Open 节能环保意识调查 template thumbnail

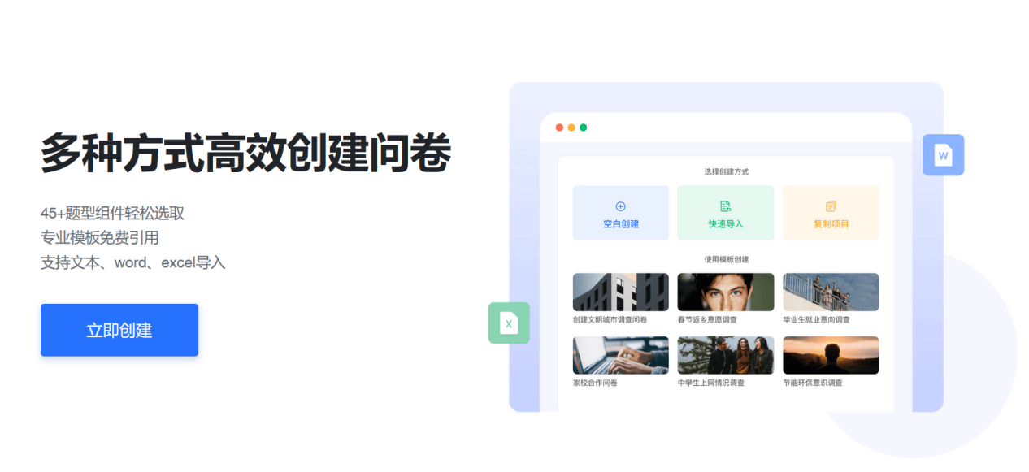tap(831, 355)
